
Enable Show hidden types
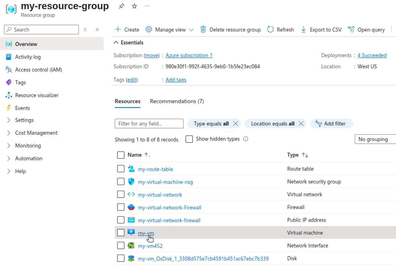point(189,139)
